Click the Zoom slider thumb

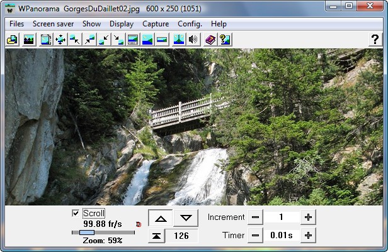coord(87,233)
